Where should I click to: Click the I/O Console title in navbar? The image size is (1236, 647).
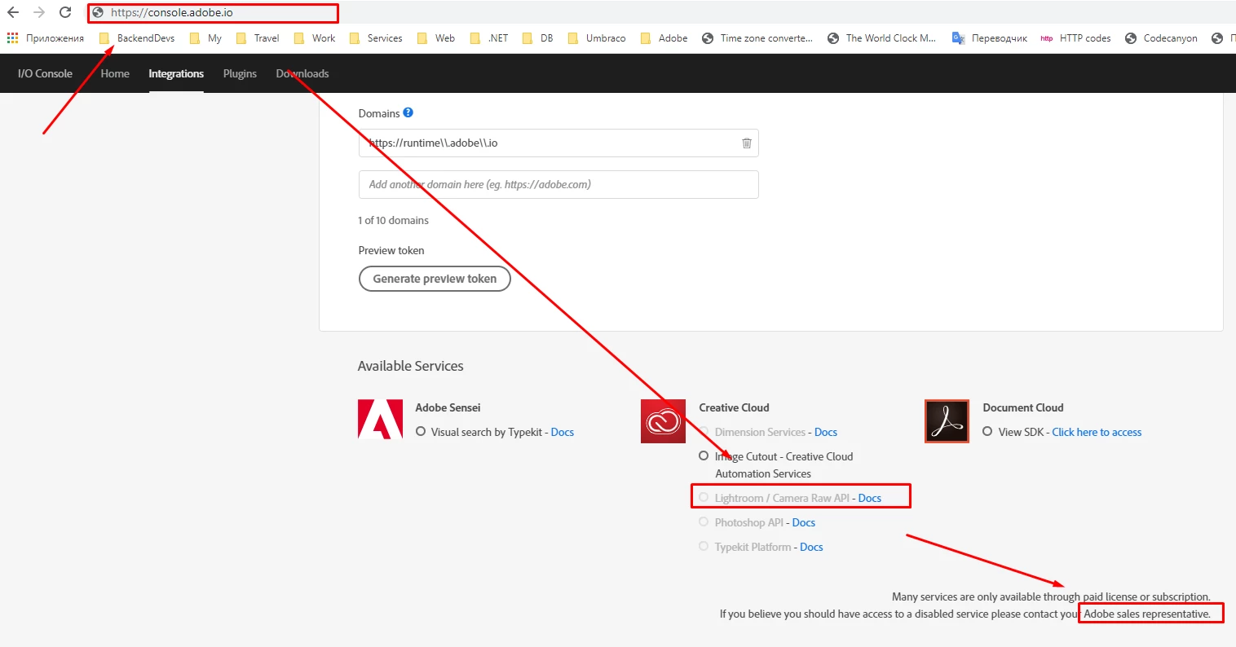pos(45,73)
